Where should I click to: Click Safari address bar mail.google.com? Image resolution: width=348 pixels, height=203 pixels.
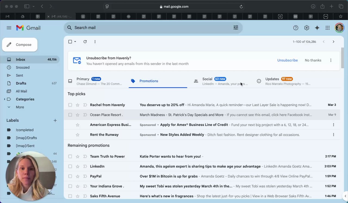174,7
